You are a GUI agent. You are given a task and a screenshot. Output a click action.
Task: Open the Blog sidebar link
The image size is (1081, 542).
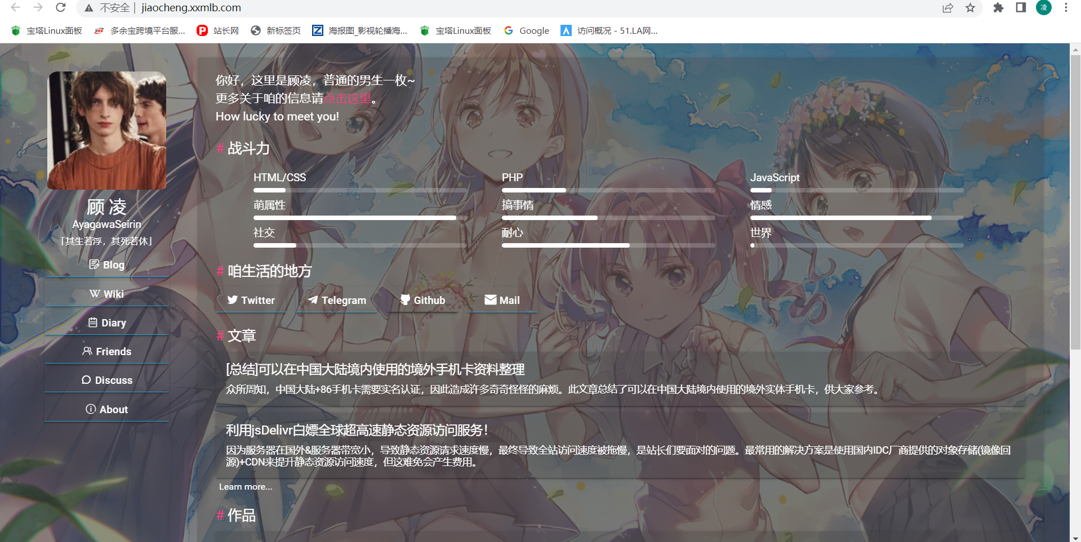[x=106, y=265]
